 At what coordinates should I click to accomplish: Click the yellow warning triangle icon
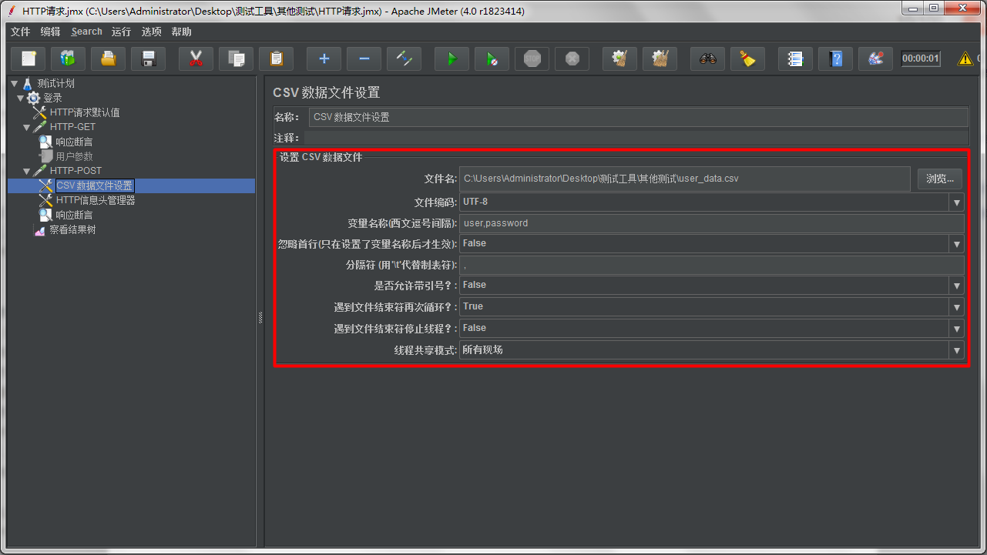(965, 59)
